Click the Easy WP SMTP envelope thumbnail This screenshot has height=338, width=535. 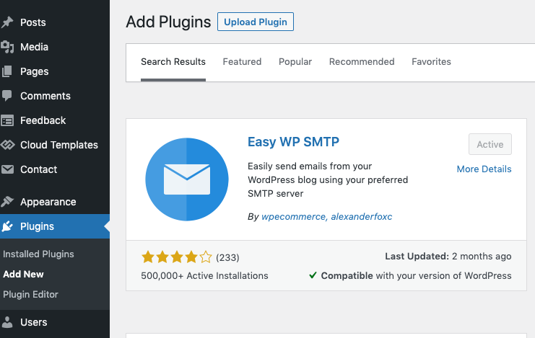coord(186,179)
